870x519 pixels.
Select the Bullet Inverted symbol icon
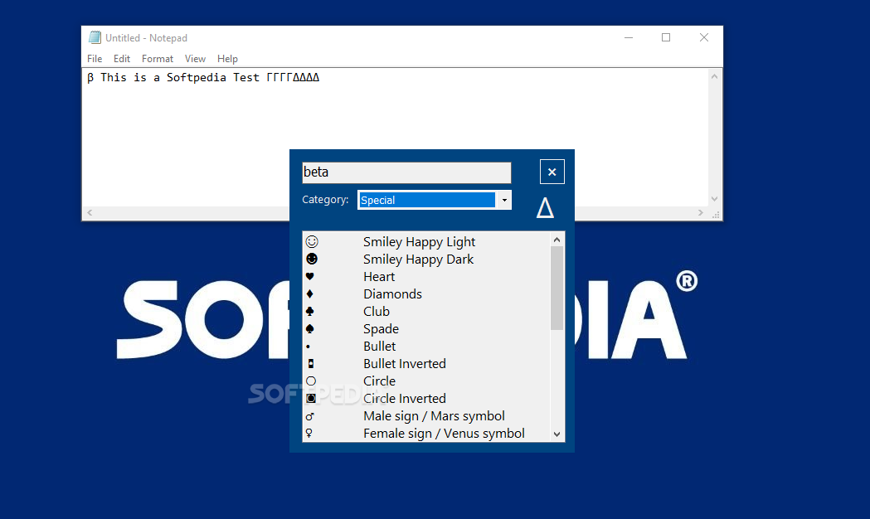311,364
